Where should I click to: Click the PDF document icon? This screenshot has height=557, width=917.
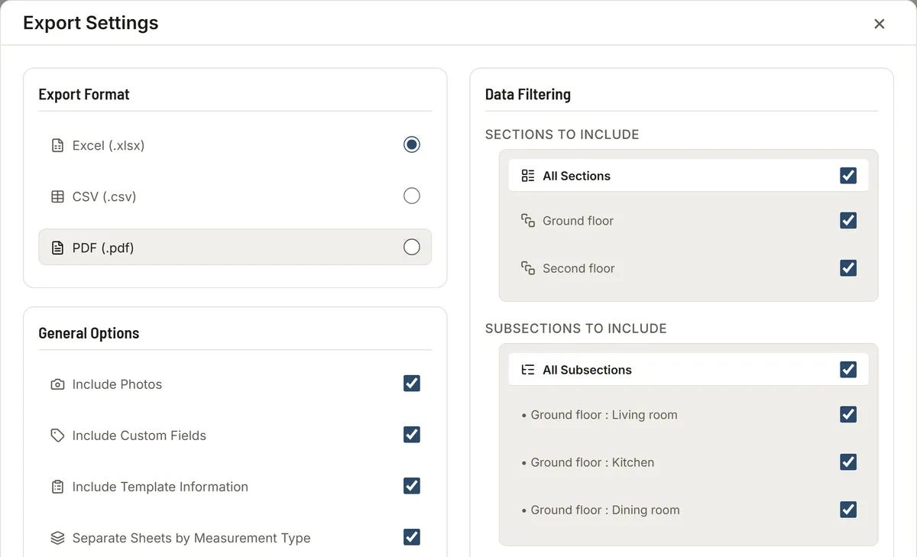(57, 248)
